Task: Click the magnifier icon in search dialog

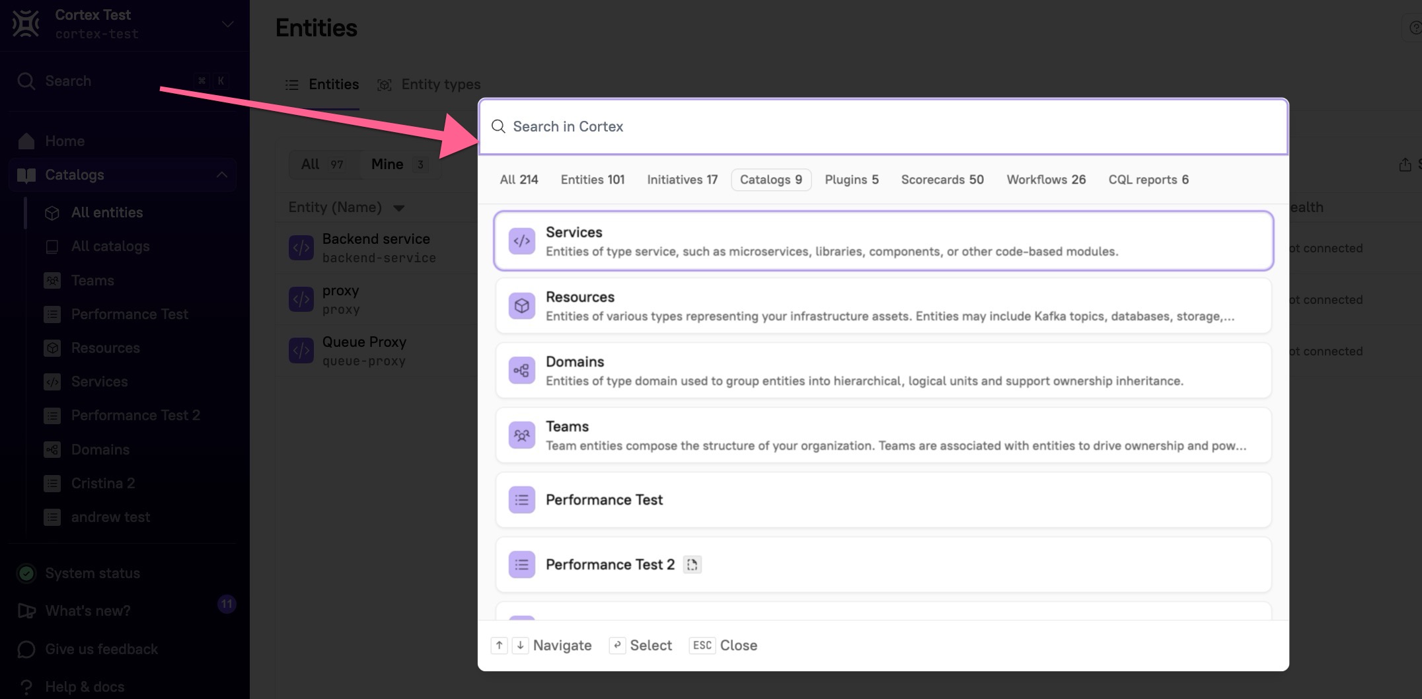Action: [x=498, y=126]
